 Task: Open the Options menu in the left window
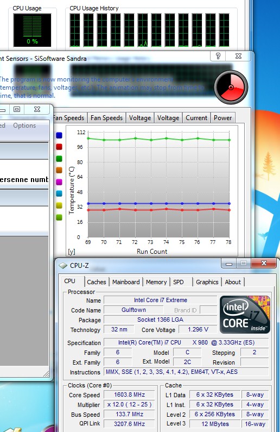pos(24,126)
